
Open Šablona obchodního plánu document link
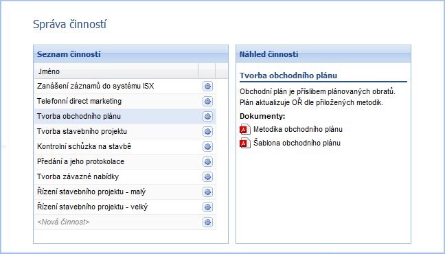click(x=297, y=143)
